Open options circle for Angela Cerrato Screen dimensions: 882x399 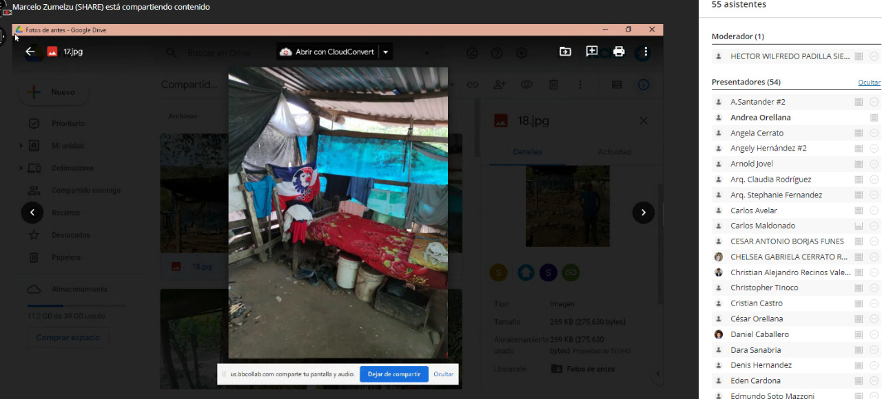pos(874,133)
